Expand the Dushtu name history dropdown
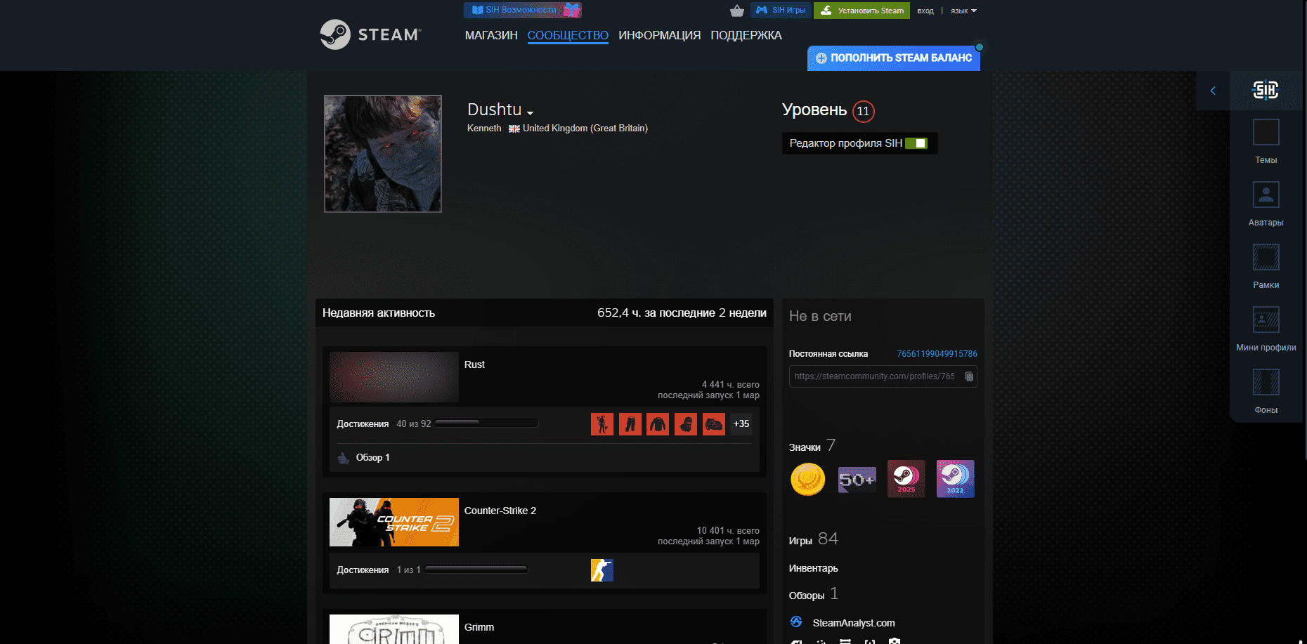Image resolution: width=1307 pixels, height=644 pixels. pos(530,112)
